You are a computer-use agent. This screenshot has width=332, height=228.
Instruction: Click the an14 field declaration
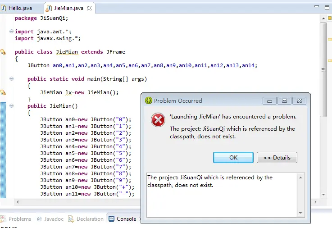click(x=248, y=65)
